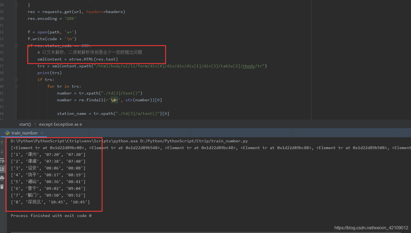Click output row ['2', '漳浦', '07:38', '07:40']

point(48,161)
